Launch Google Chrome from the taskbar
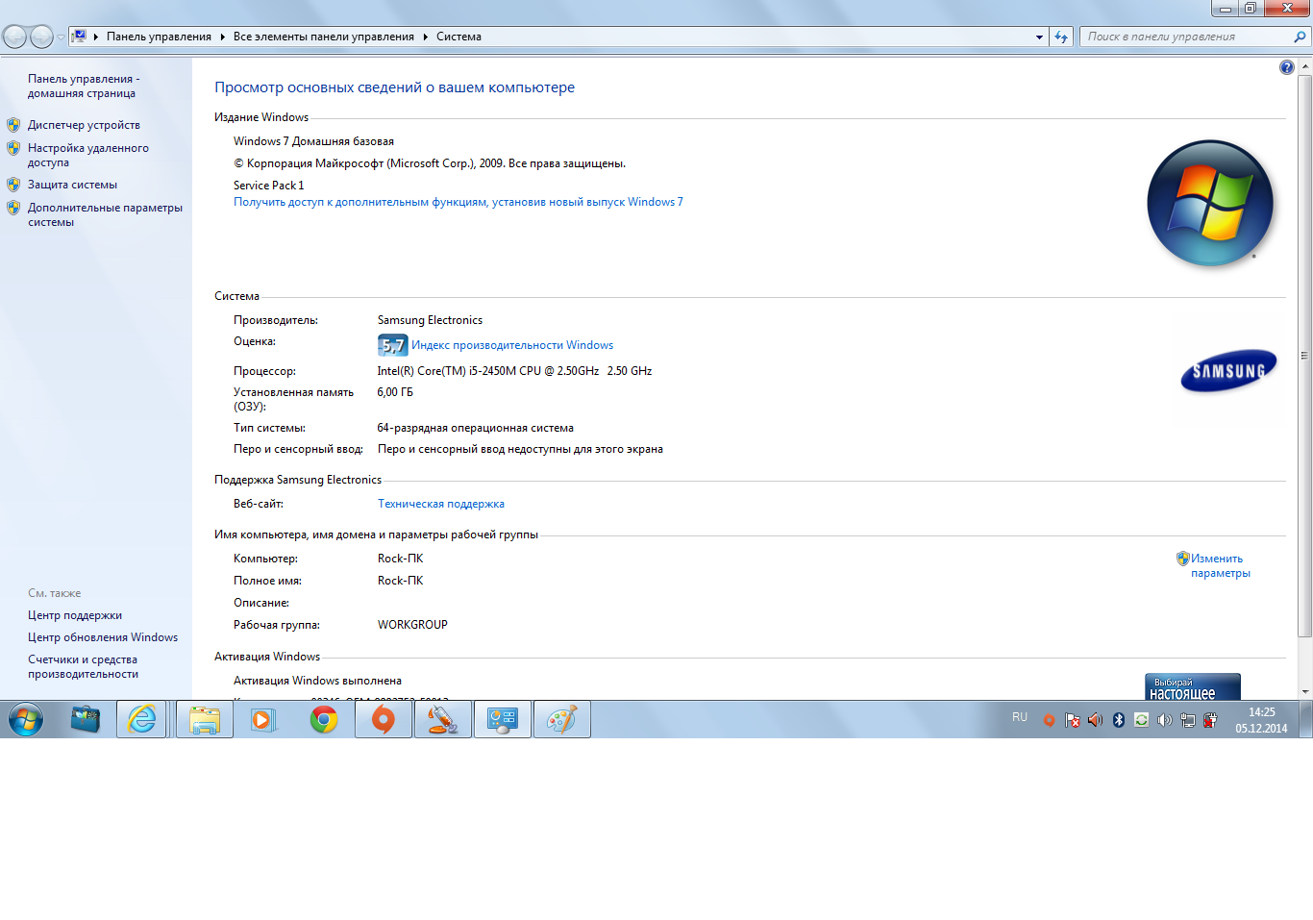The image size is (1313, 920). pyautogui.click(x=324, y=719)
